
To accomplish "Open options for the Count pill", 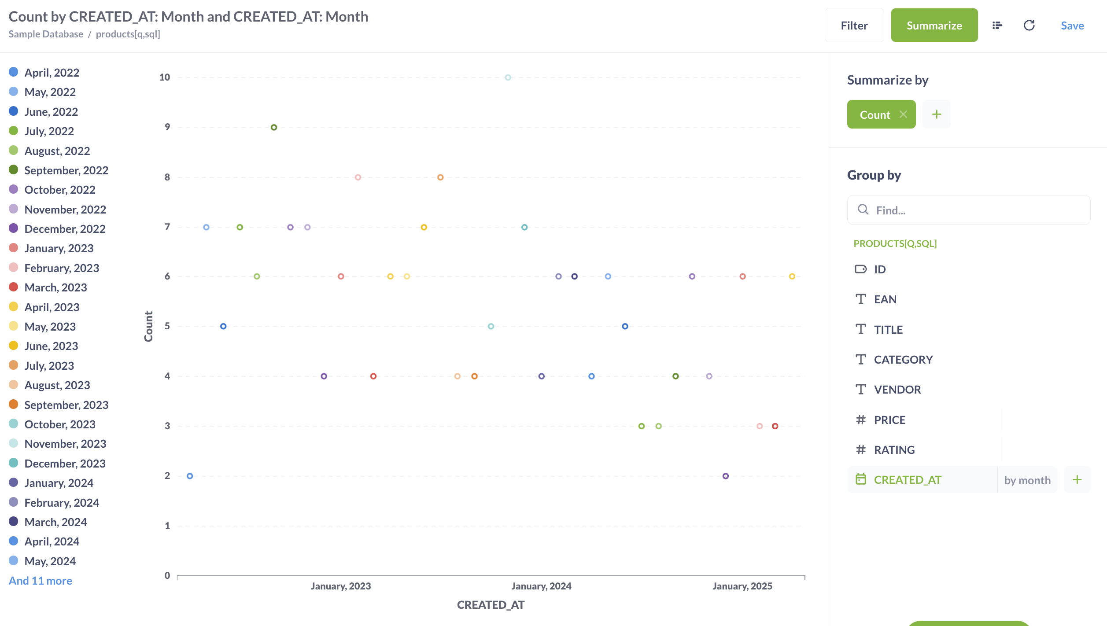I will click(874, 114).
